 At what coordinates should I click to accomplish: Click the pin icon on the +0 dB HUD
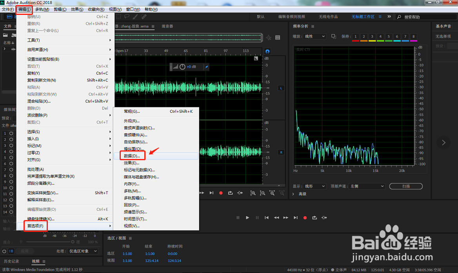(207, 67)
